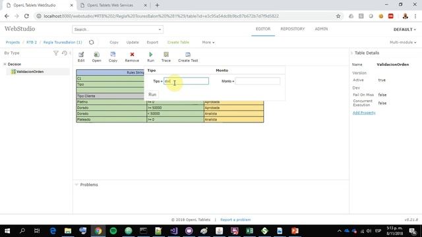Collapse the Table Details panel
The height and width of the screenshot is (237, 422).
click(x=351, y=53)
